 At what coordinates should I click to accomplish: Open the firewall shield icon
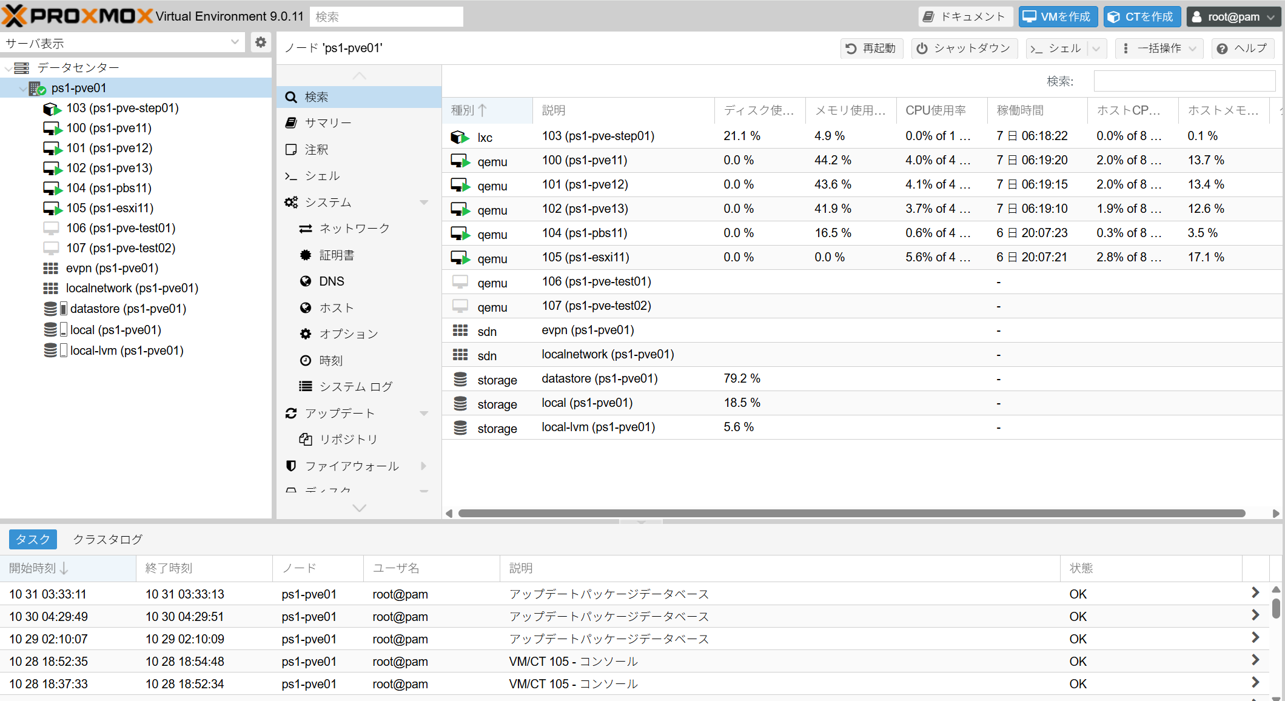[291, 466]
